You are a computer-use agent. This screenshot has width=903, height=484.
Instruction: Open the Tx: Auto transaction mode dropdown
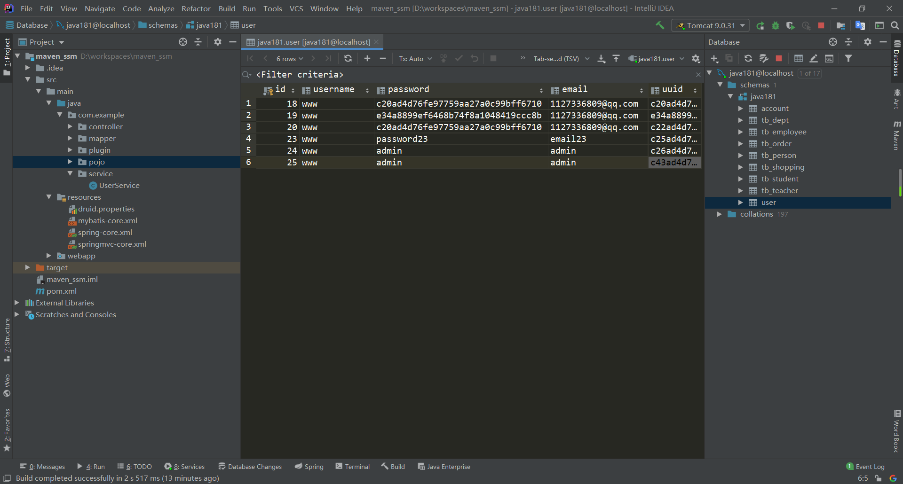[x=415, y=59]
